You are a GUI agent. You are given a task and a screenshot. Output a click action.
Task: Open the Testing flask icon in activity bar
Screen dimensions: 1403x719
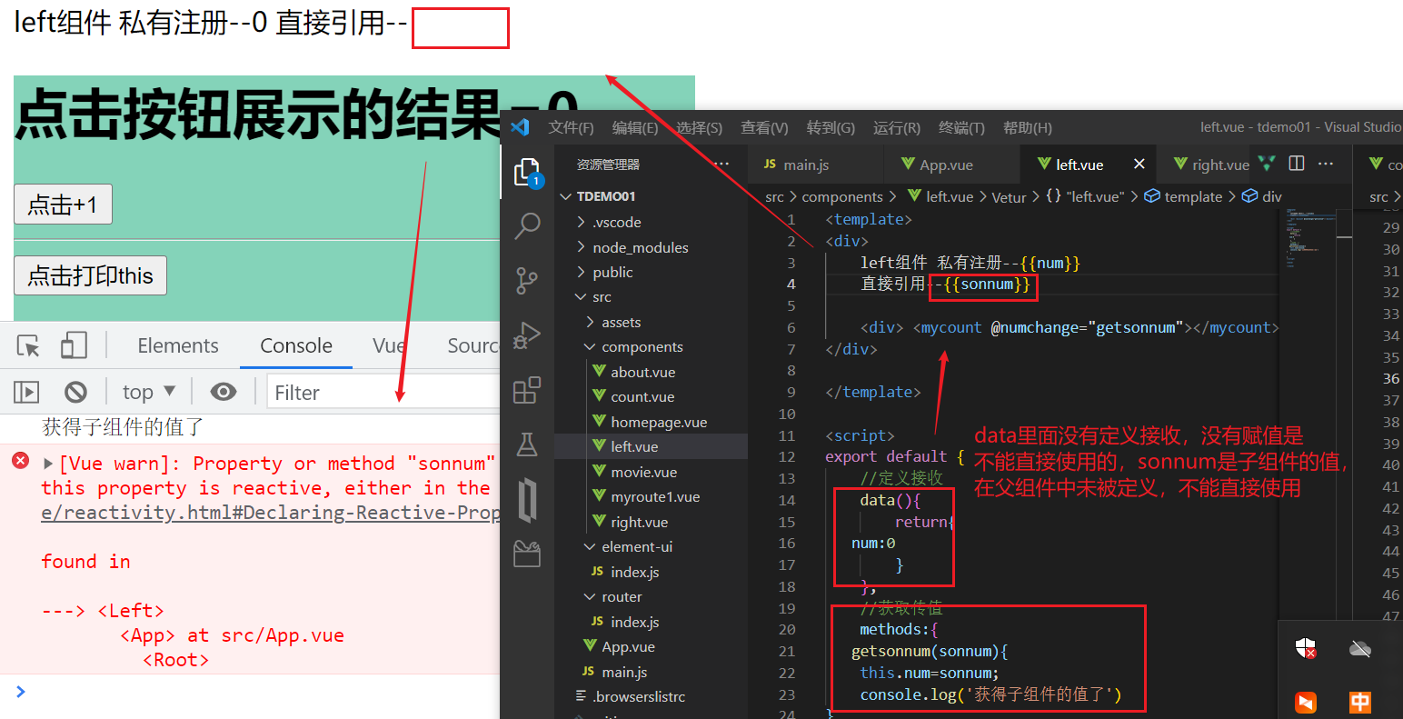click(x=527, y=444)
